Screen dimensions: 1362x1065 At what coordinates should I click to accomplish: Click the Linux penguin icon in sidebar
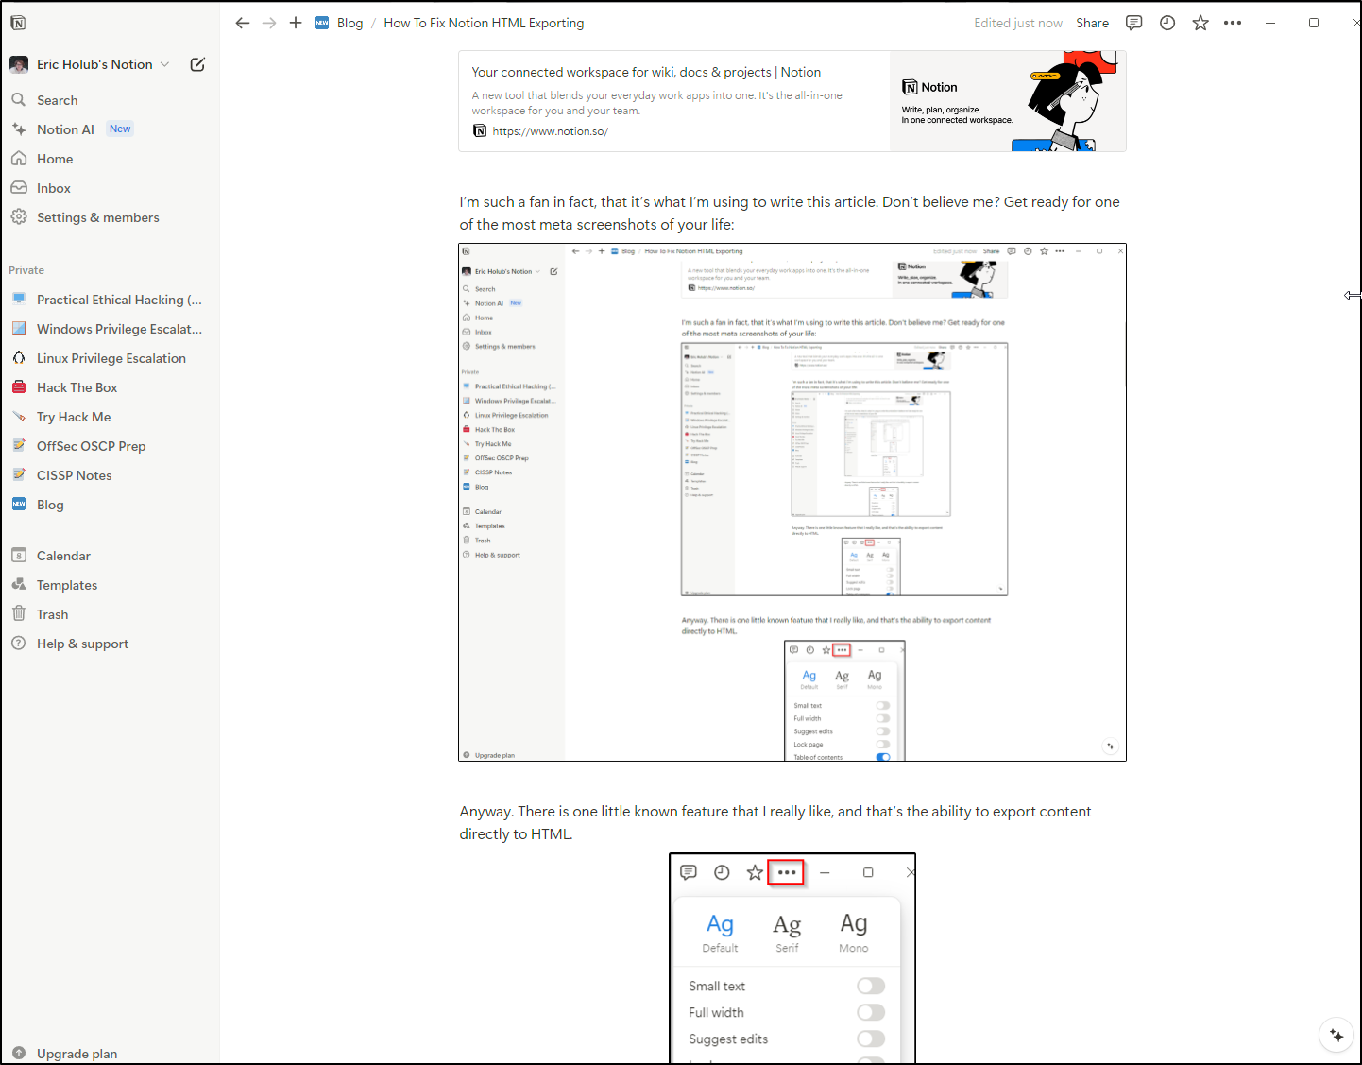19,358
